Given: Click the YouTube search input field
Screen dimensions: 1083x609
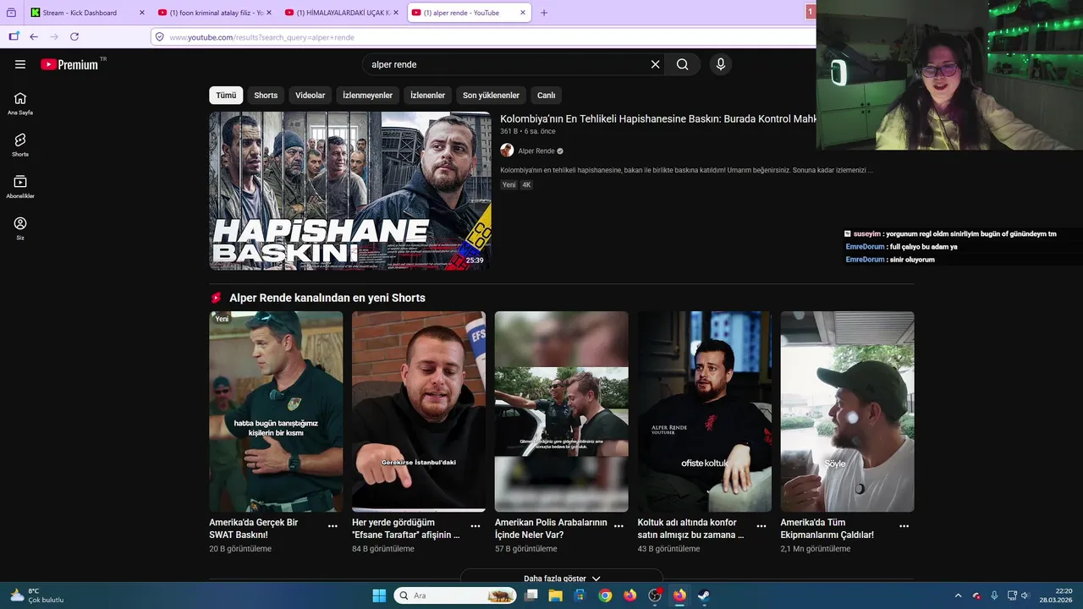Looking at the screenshot, I should pos(508,64).
